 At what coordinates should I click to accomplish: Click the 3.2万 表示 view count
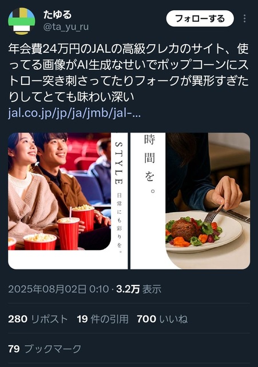coord(138,289)
